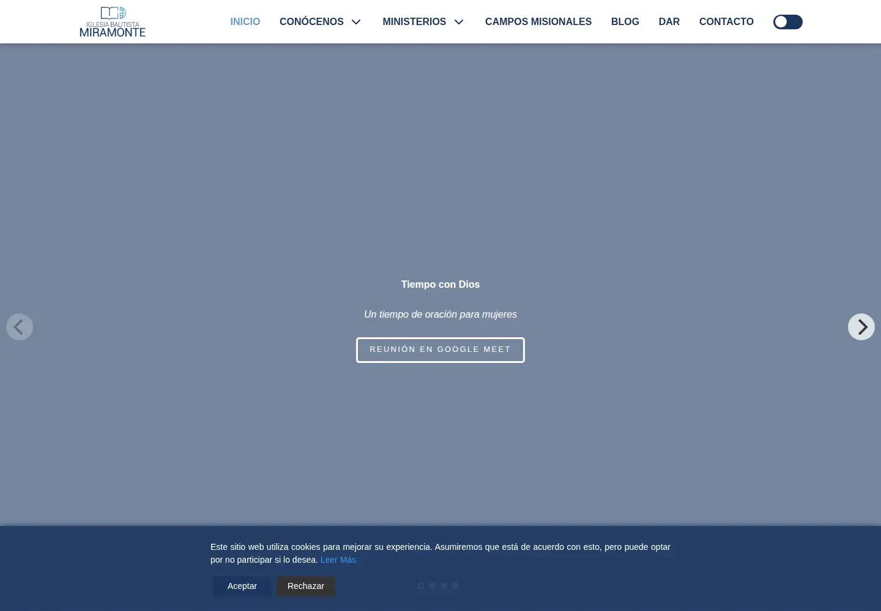Click the Tiempo con Dios slide title
881x611 pixels.
point(441,284)
